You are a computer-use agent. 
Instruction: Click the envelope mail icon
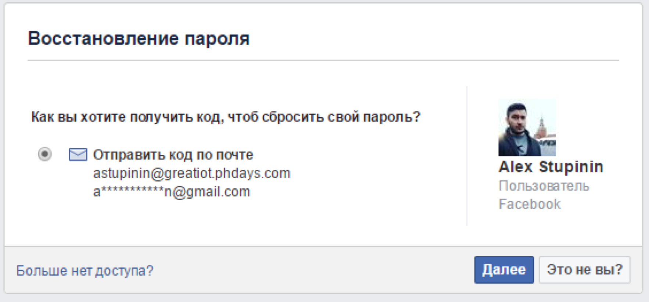[78, 155]
